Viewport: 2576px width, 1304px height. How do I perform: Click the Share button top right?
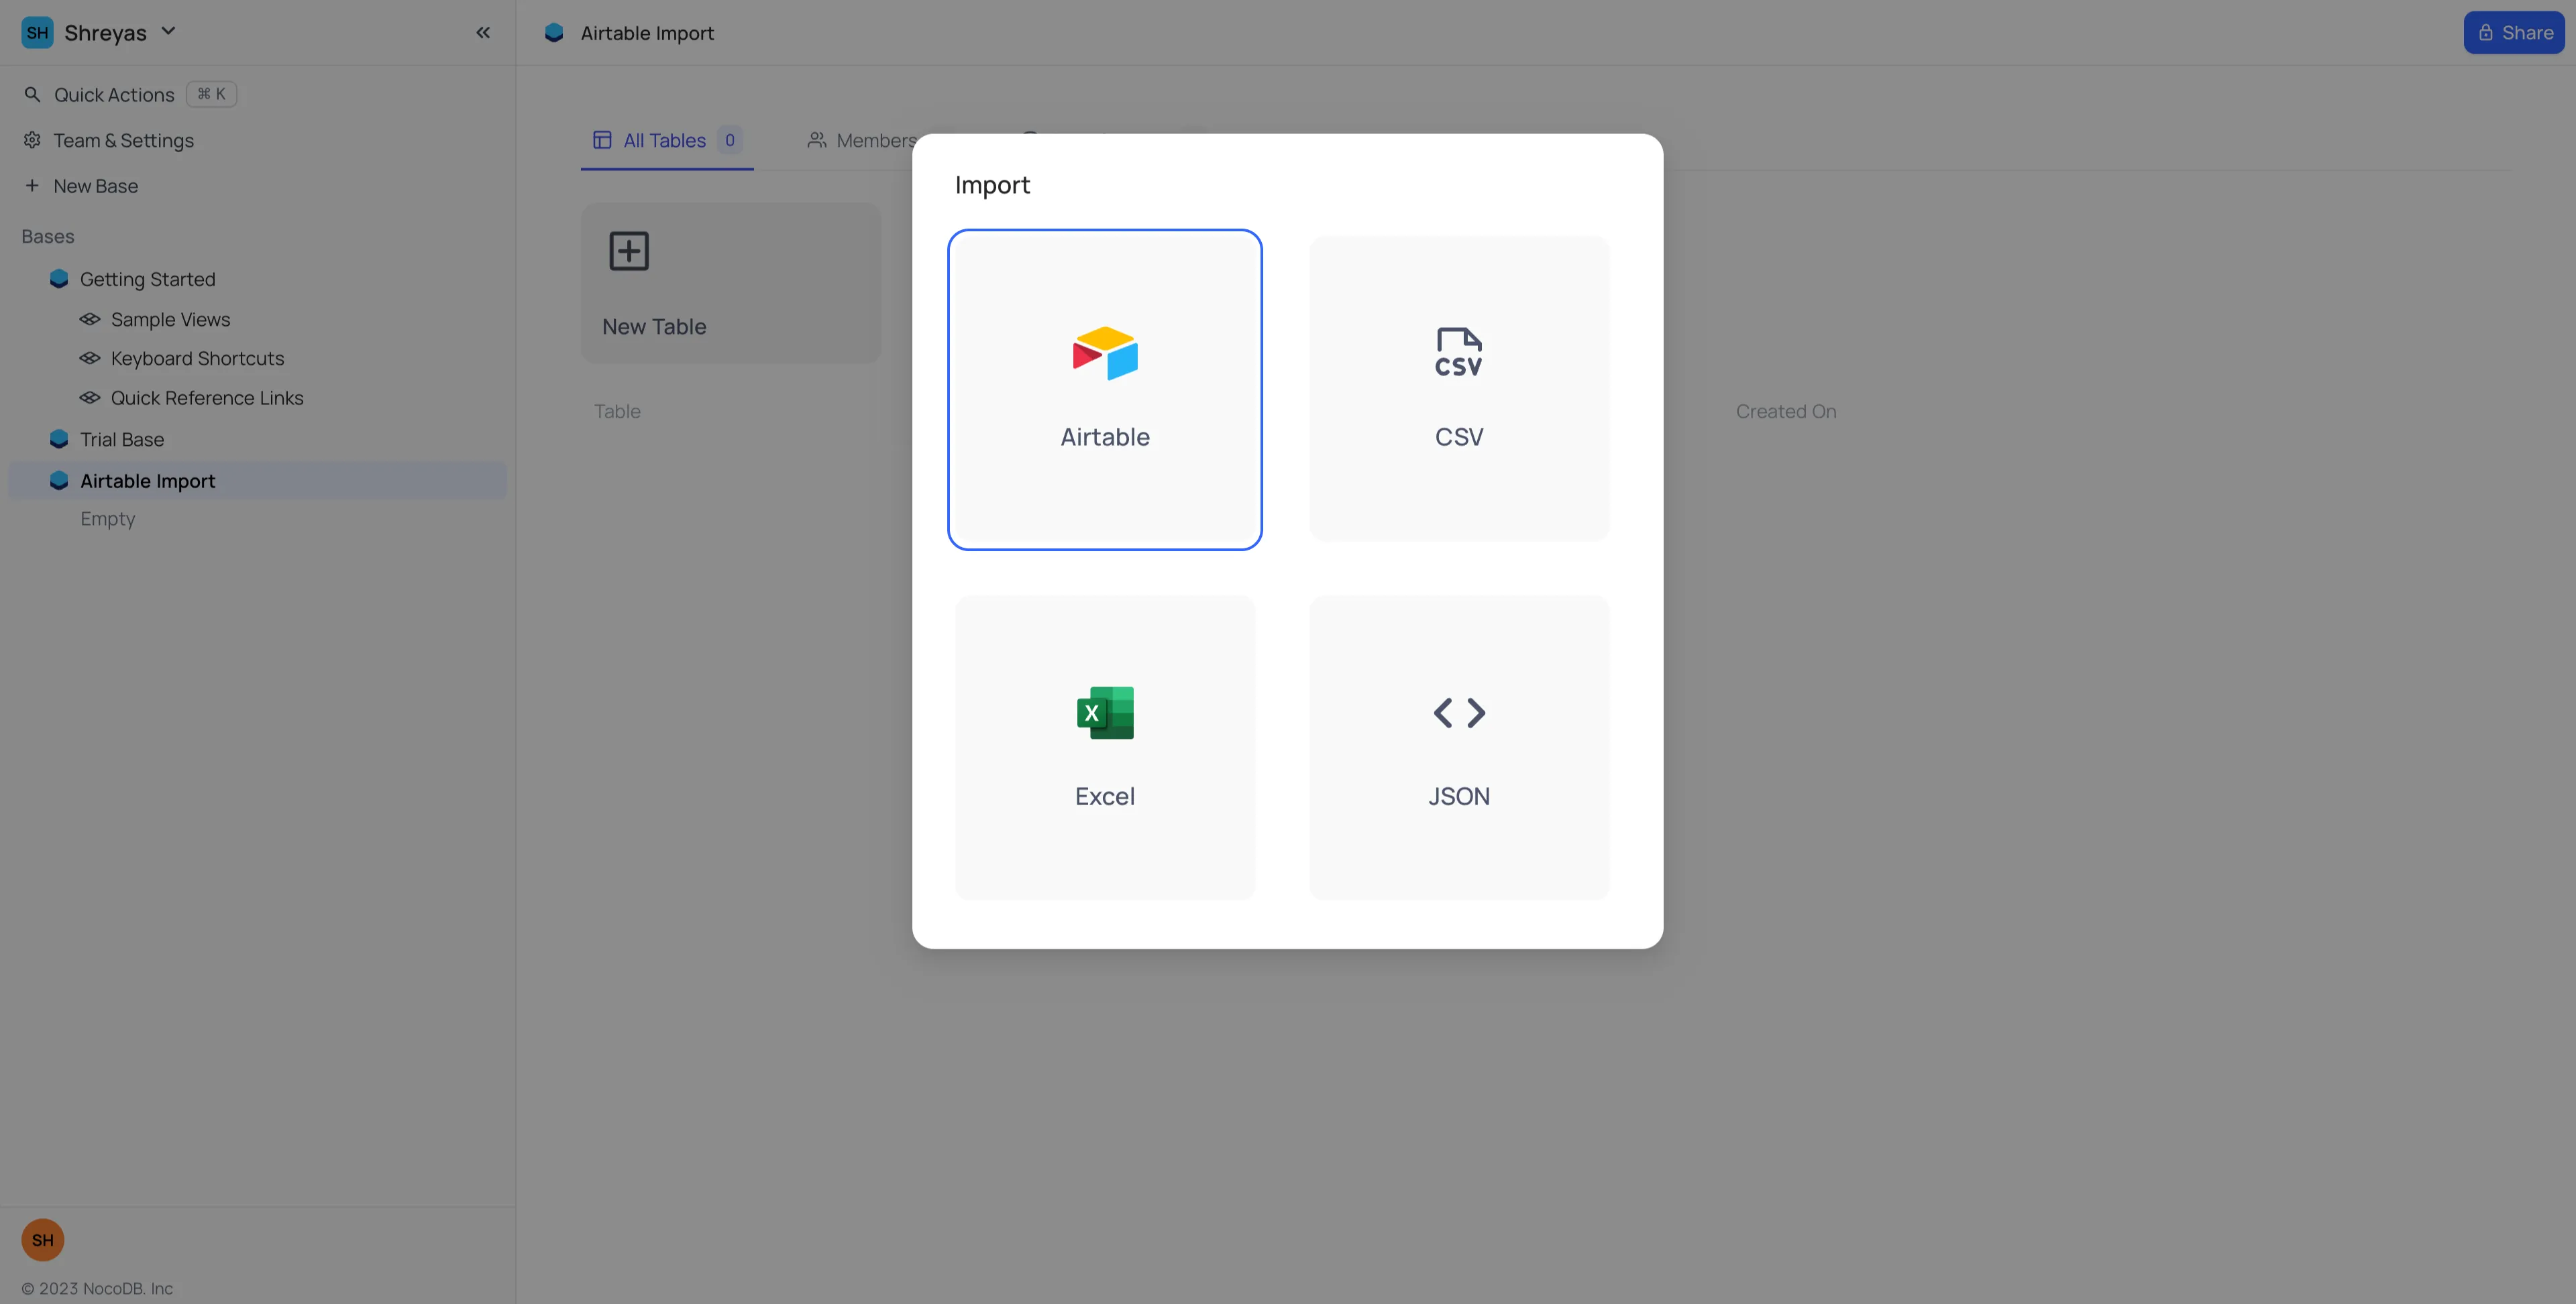pyautogui.click(x=2513, y=32)
